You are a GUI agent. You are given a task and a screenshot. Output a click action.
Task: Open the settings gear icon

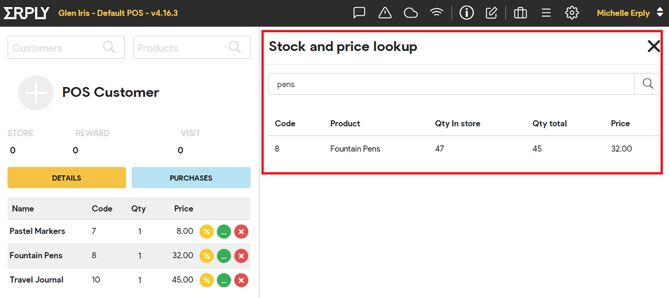coord(571,13)
